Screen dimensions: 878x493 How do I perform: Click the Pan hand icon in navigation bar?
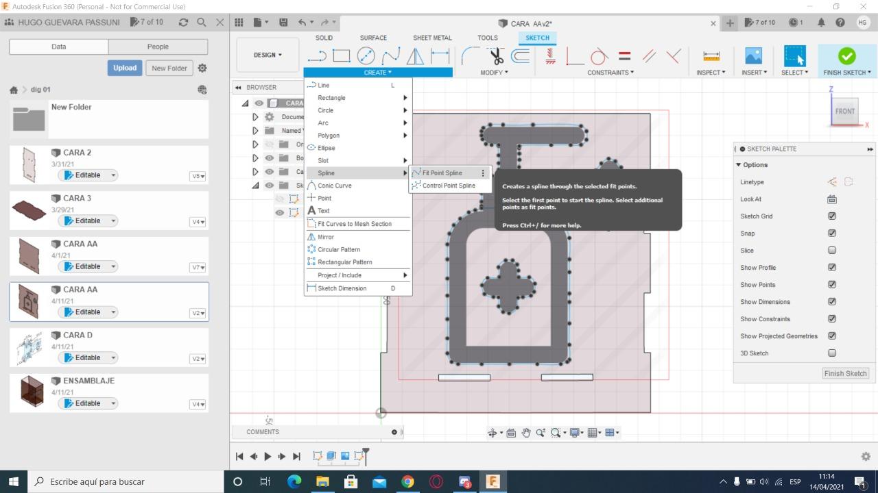pyautogui.click(x=526, y=433)
